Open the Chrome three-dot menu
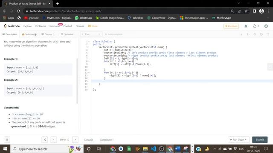This screenshot has height=153, width=273. (268, 11)
